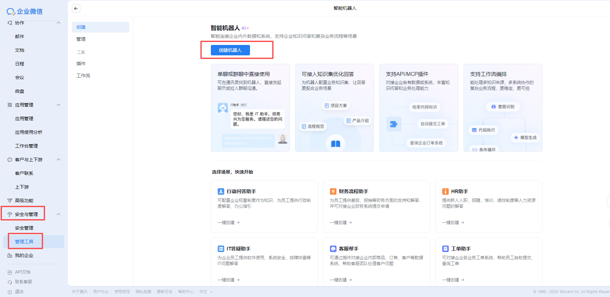Open 联系客服 customer support

23,282
